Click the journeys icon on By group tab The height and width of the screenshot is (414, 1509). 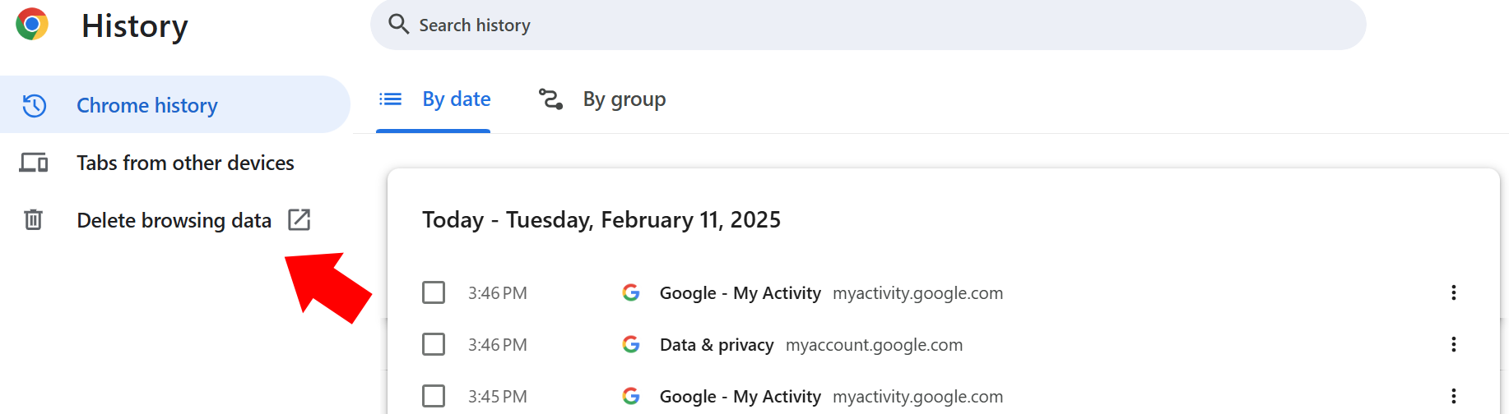550,99
